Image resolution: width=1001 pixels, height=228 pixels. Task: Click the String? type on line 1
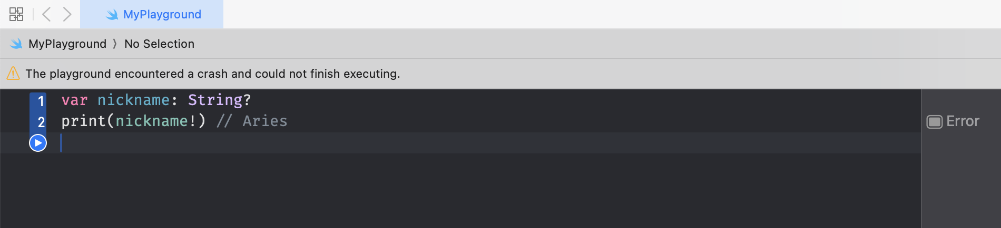pos(219,100)
